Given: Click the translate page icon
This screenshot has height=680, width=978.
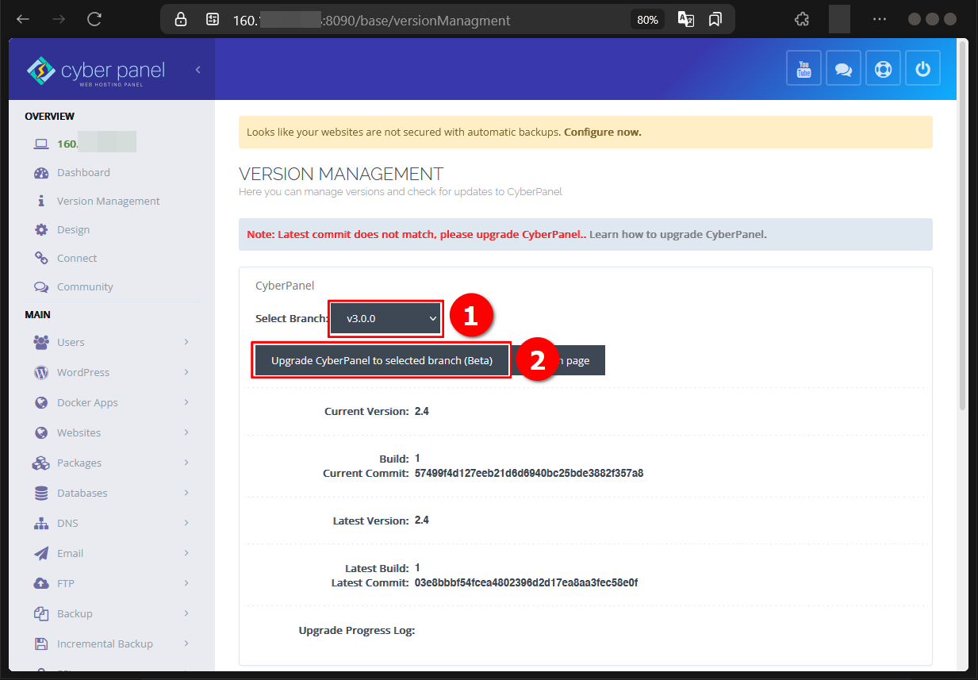Looking at the screenshot, I should point(686,20).
